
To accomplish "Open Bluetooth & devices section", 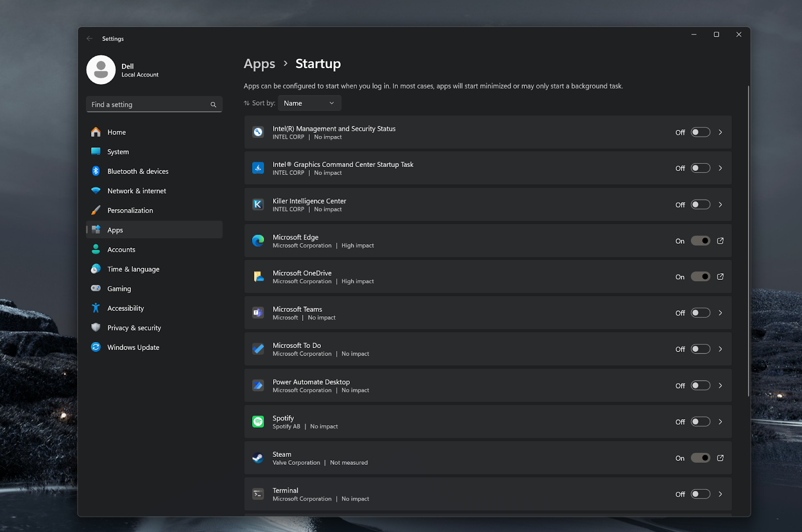I will pyautogui.click(x=154, y=171).
